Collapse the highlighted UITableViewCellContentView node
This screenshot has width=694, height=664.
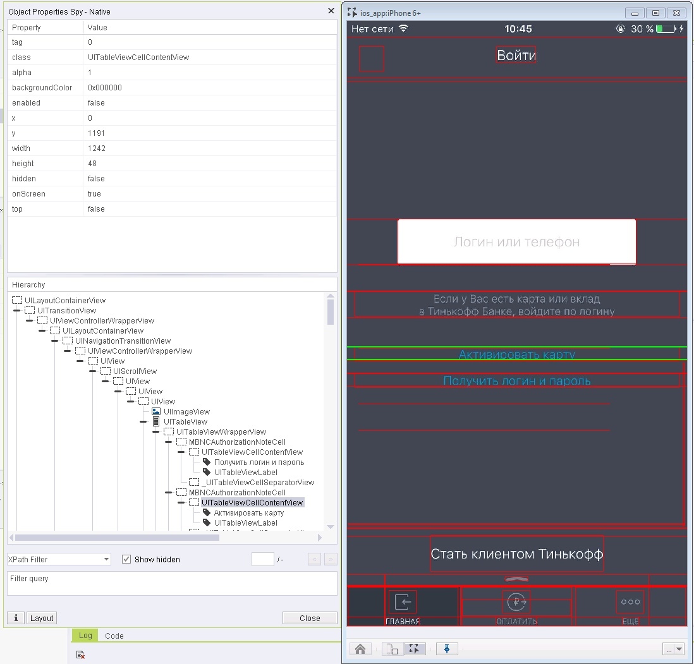[181, 502]
